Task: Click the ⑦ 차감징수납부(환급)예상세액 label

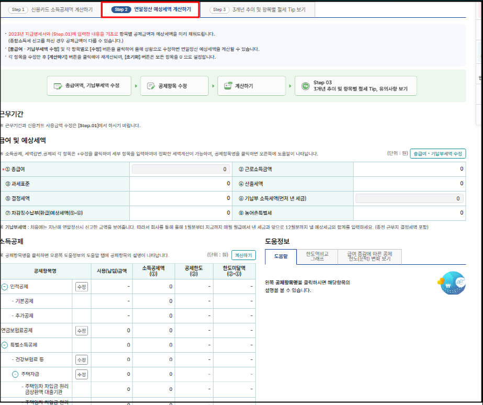Action: [44, 213]
